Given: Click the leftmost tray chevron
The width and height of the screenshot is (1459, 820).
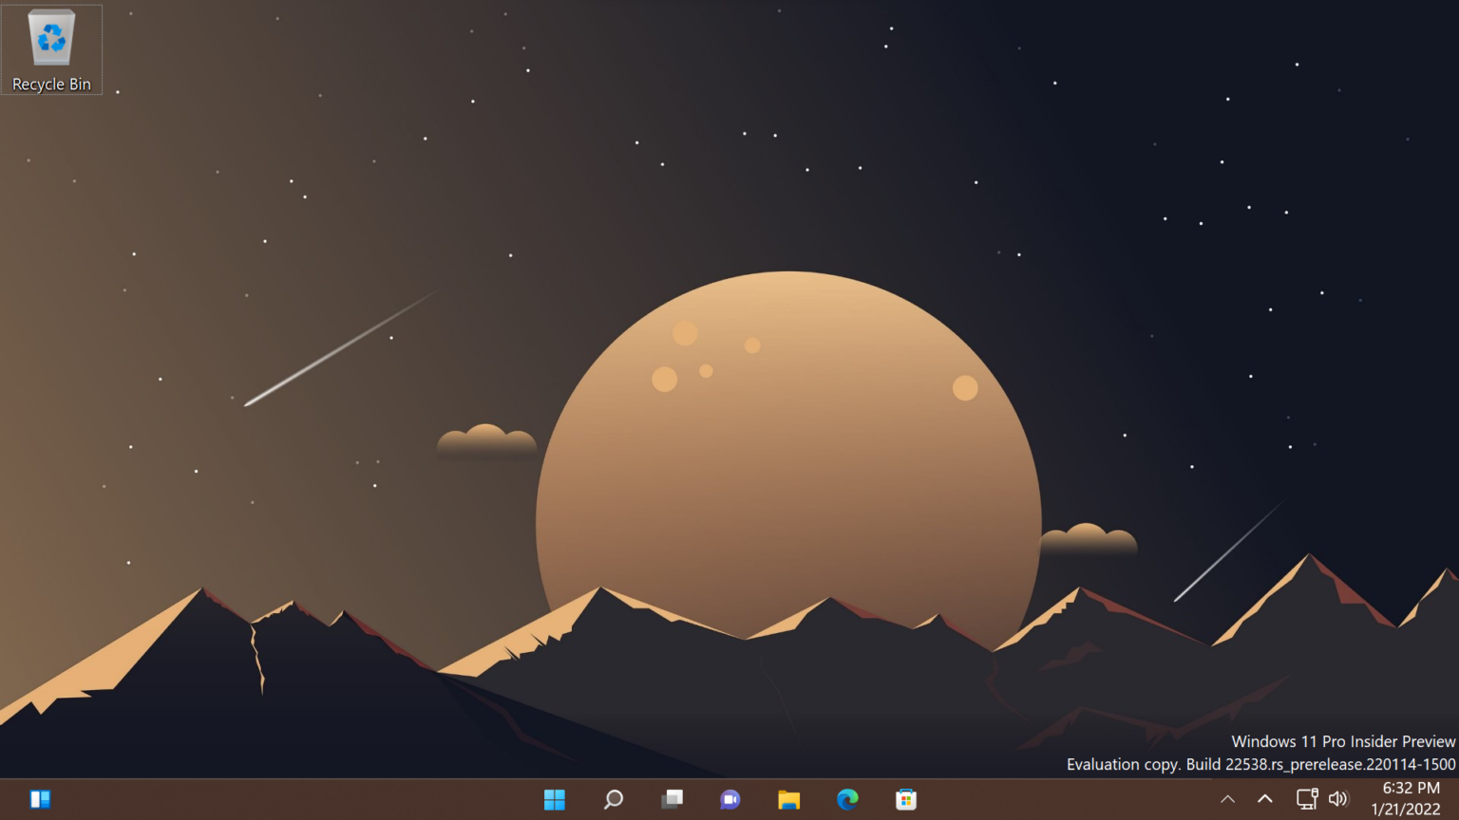Looking at the screenshot, I should tap(1227, 799).
